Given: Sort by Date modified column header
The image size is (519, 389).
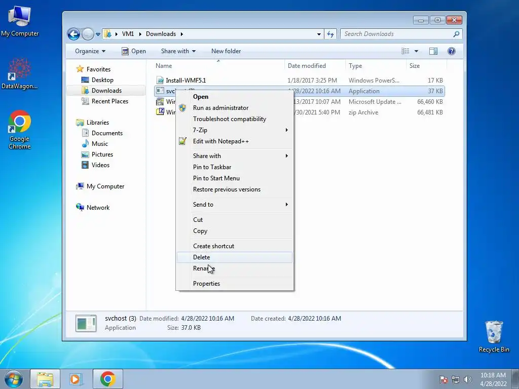Looking at the screenshot, I should click(x=315, y=65).
